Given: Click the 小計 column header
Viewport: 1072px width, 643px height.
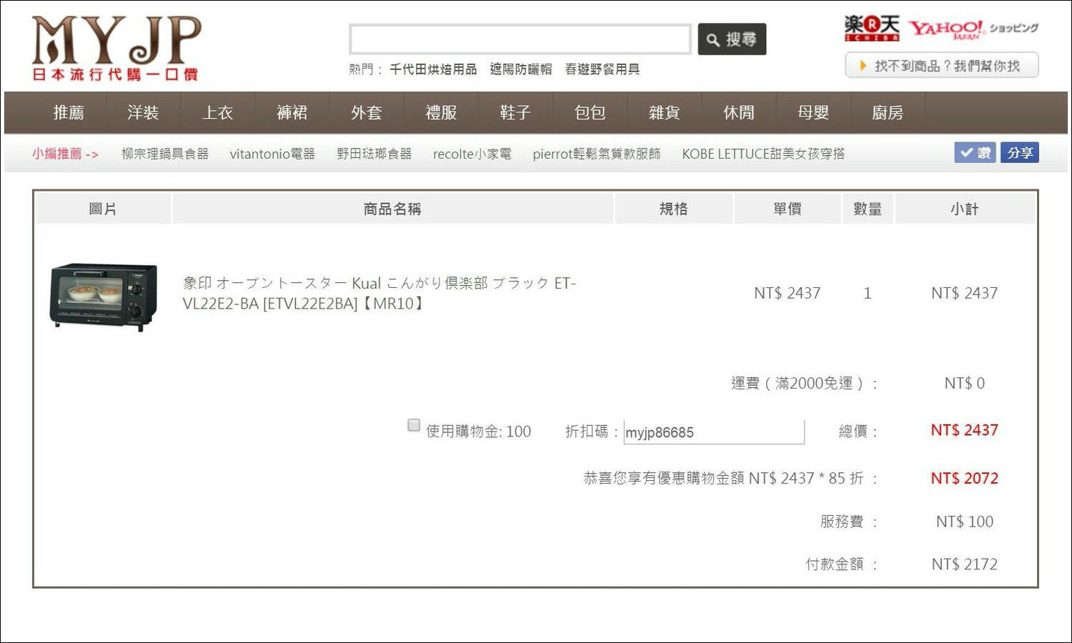Looking at the screenshot, I should (965, 209).
